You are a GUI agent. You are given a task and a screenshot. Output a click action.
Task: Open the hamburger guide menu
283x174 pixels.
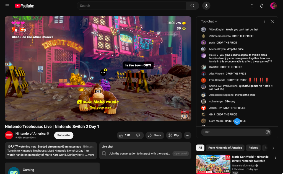[x=7, y=6]
